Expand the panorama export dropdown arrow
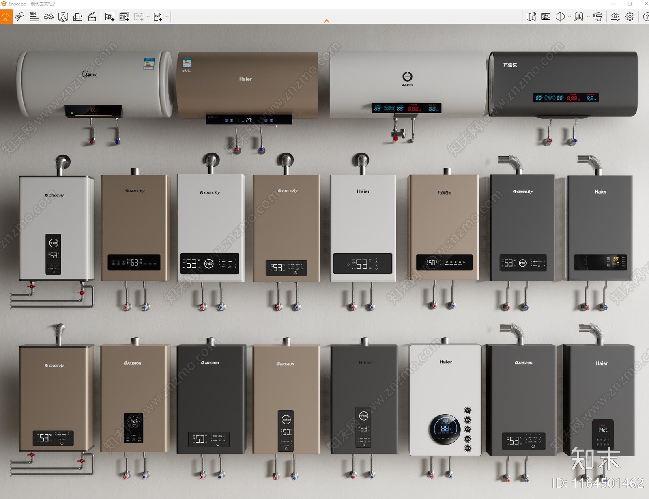The image size is (649, 499). click(148, 17)
